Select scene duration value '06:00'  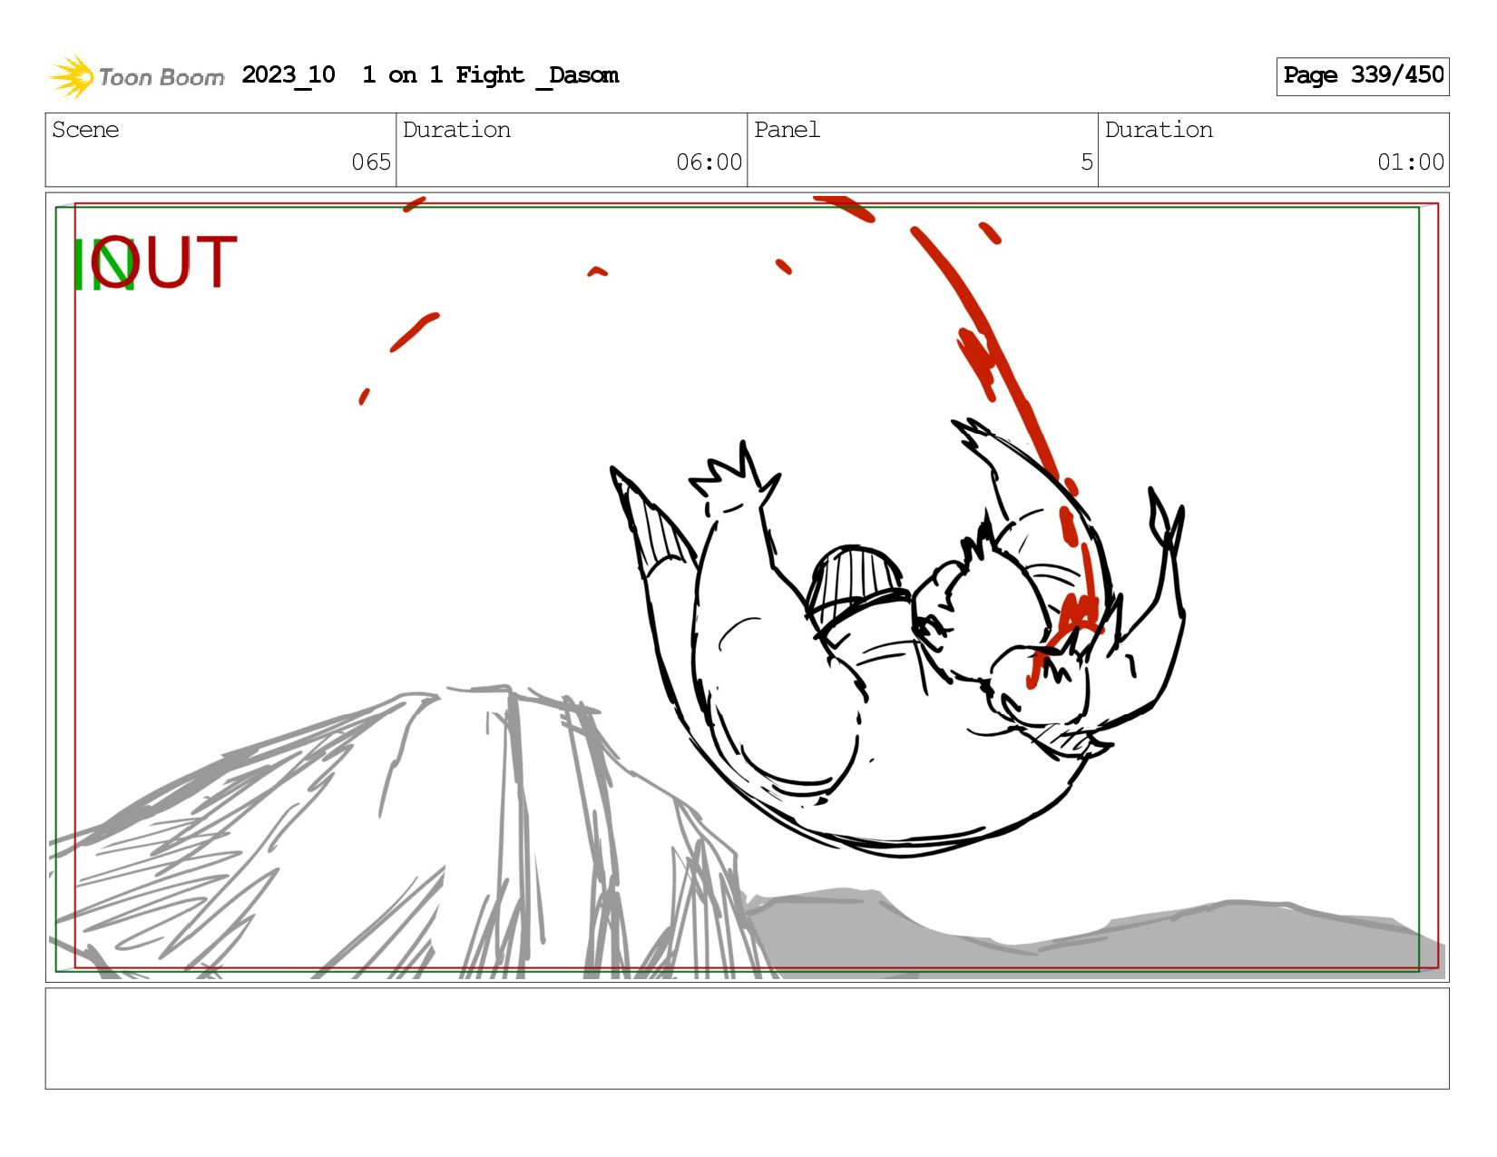(709, 162)
